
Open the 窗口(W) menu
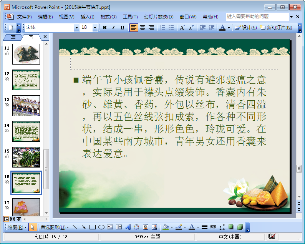(188, 17)
